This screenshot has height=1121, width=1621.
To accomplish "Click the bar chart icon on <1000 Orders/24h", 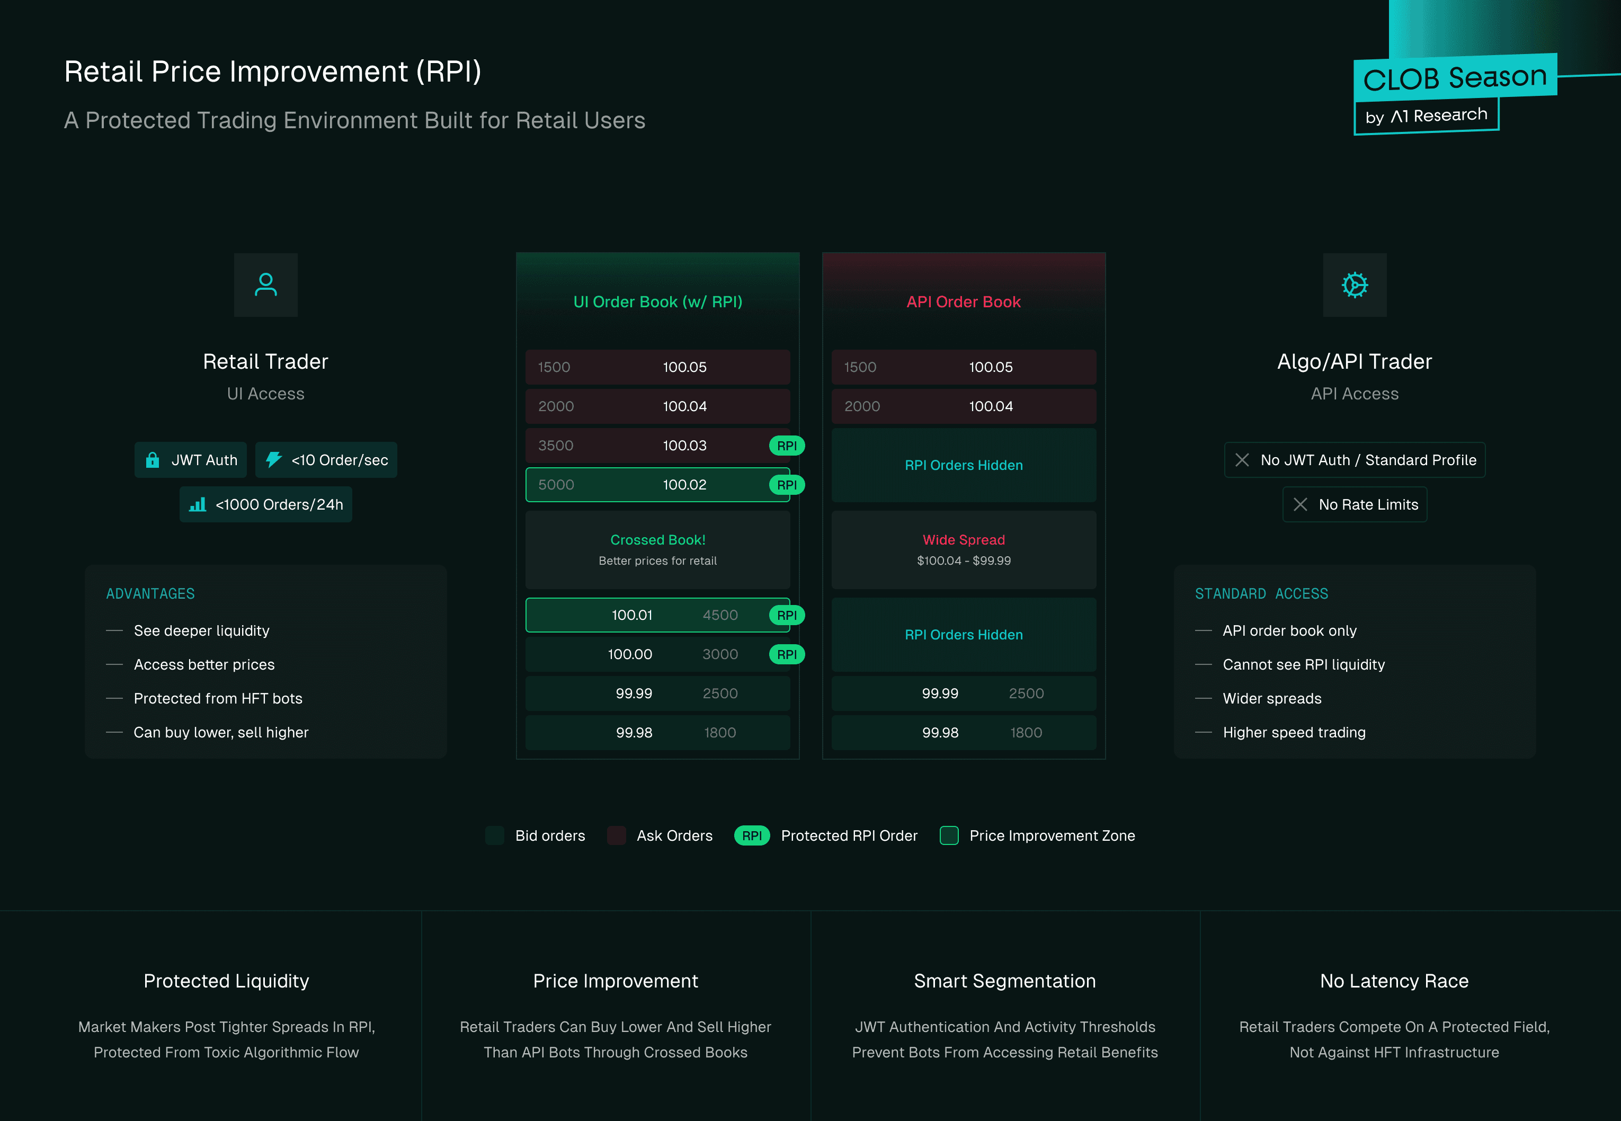I will (x=198, y=504).
